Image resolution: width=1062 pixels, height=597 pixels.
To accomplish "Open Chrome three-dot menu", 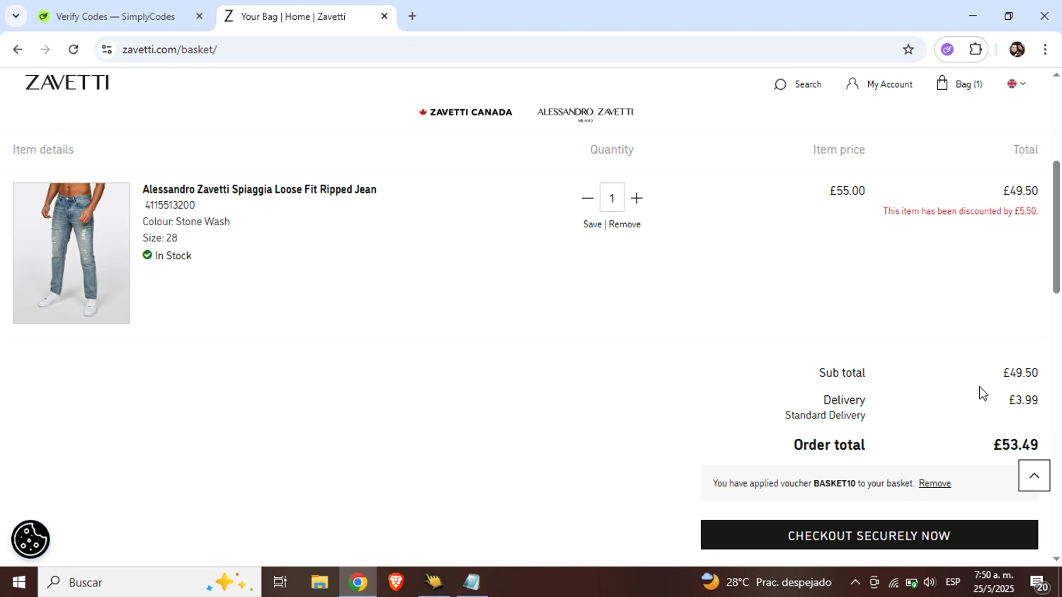I will [1045, 50].
